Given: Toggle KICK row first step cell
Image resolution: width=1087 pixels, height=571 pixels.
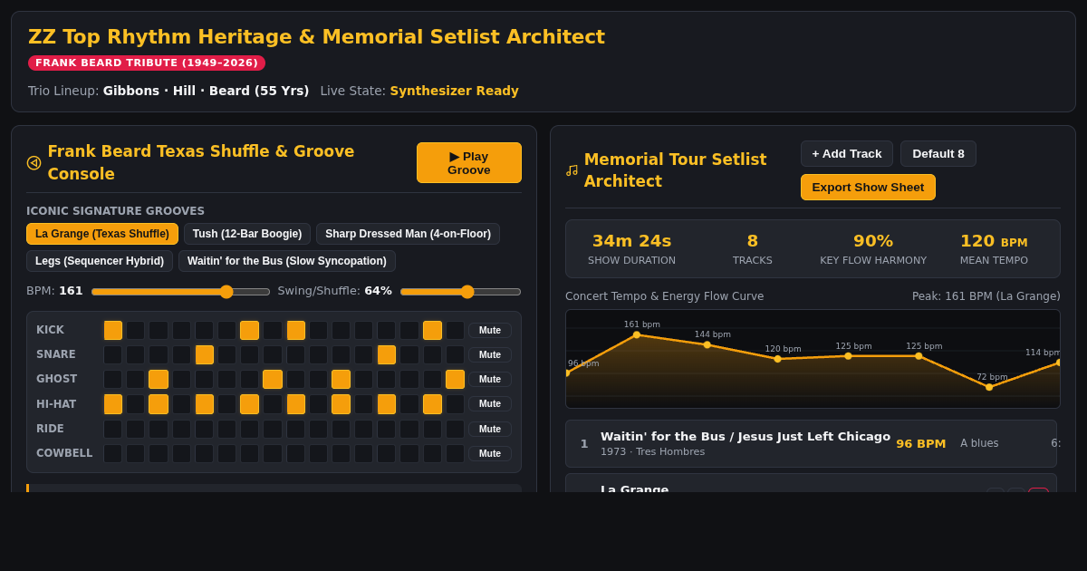Looking at the screenshot, I should (x=113, y=330).
